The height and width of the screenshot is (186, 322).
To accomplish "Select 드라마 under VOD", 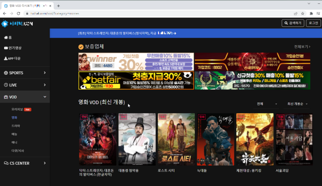I will [16, 126].
